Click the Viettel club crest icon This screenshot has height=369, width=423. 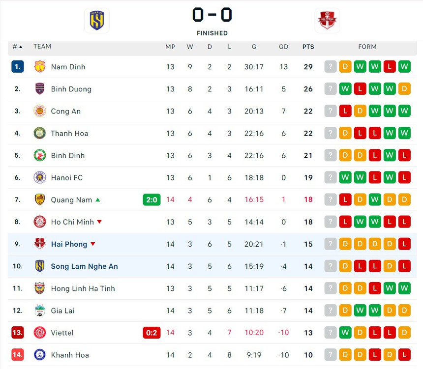40,333
